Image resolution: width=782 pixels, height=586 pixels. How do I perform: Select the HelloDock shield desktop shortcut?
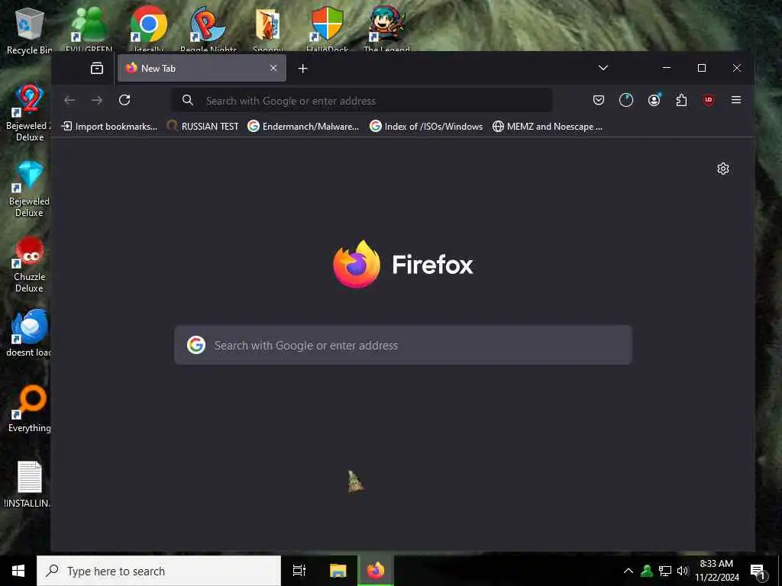[327, 29]
